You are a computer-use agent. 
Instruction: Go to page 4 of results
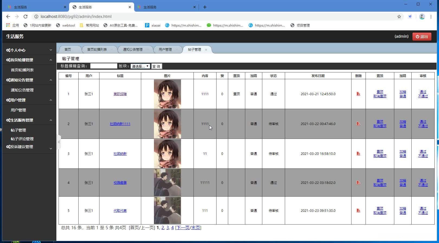pyautogui.click(x=172, y=228)
